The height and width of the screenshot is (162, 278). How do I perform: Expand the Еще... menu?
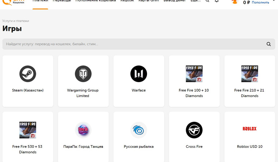(196, 1)
